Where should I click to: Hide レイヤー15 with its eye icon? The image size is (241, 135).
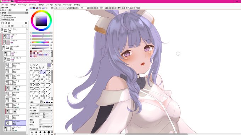[4, 41]
